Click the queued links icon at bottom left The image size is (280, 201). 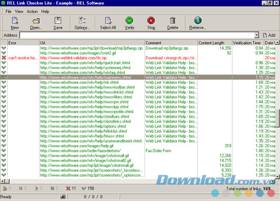(5, 188)
